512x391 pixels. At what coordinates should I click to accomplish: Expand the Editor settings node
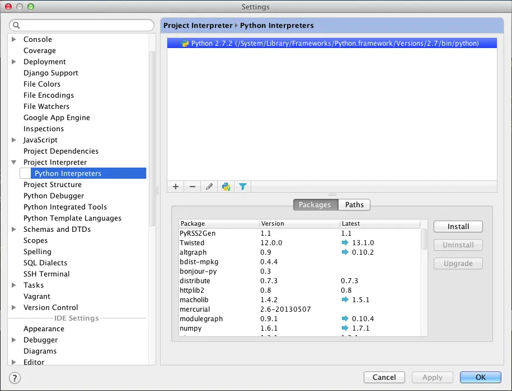click(14, 362)
